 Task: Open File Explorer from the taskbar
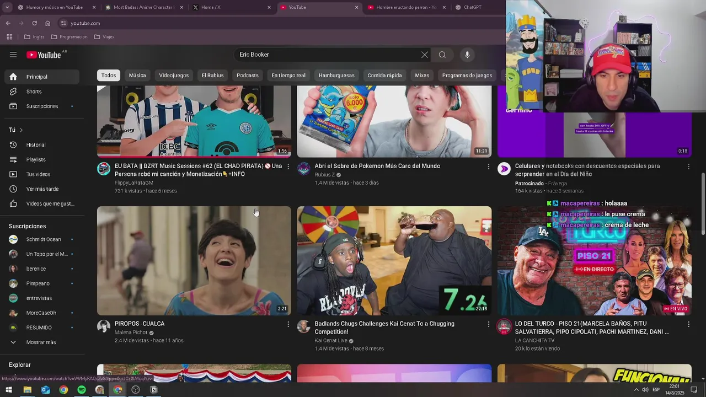coord(27,390)
